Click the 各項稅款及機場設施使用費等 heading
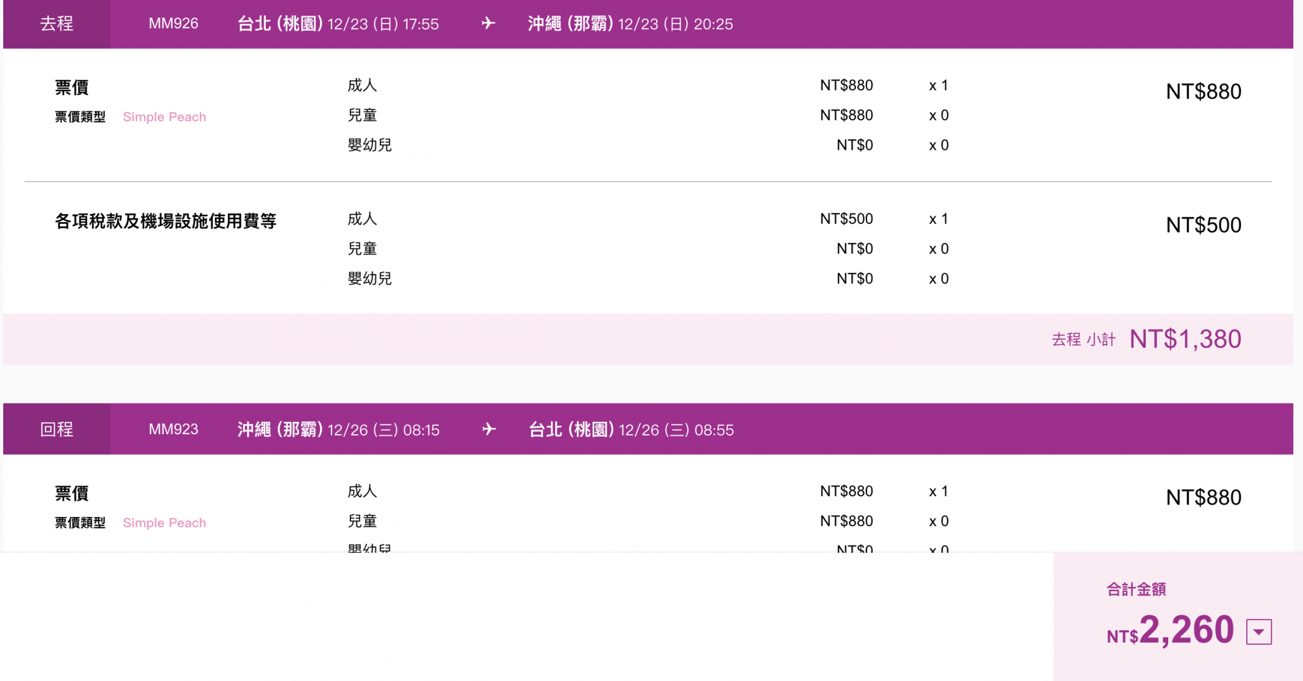The height and width of the screenshot is (681, 1303). 165,221
